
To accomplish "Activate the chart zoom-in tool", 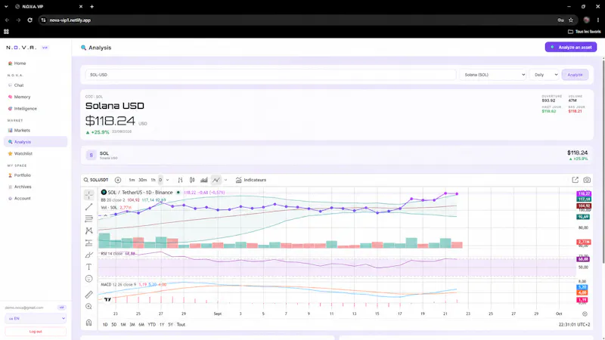I will [88, 307].
